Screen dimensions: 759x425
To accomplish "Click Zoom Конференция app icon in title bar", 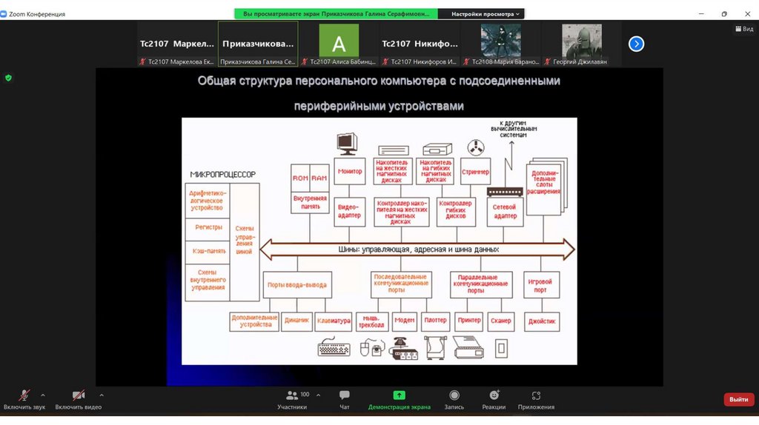I will tap(4, 14).
